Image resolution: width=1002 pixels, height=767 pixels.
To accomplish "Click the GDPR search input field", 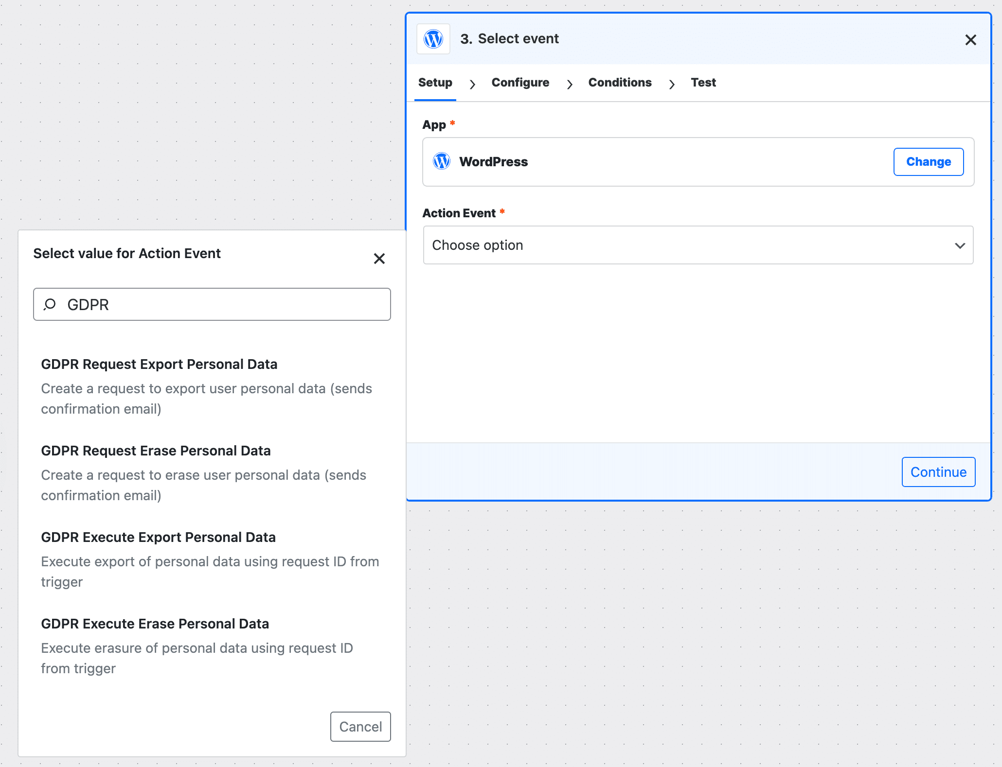I will (212, 304).
